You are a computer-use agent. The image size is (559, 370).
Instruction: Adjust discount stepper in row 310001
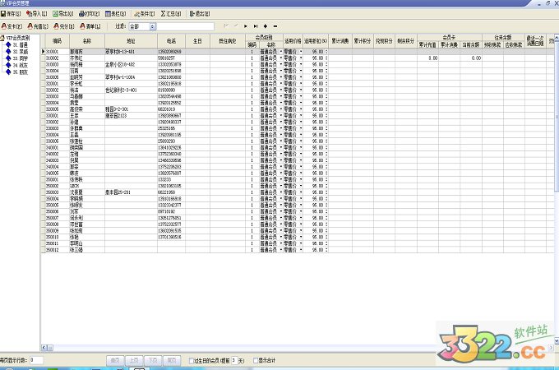[326, 52]
